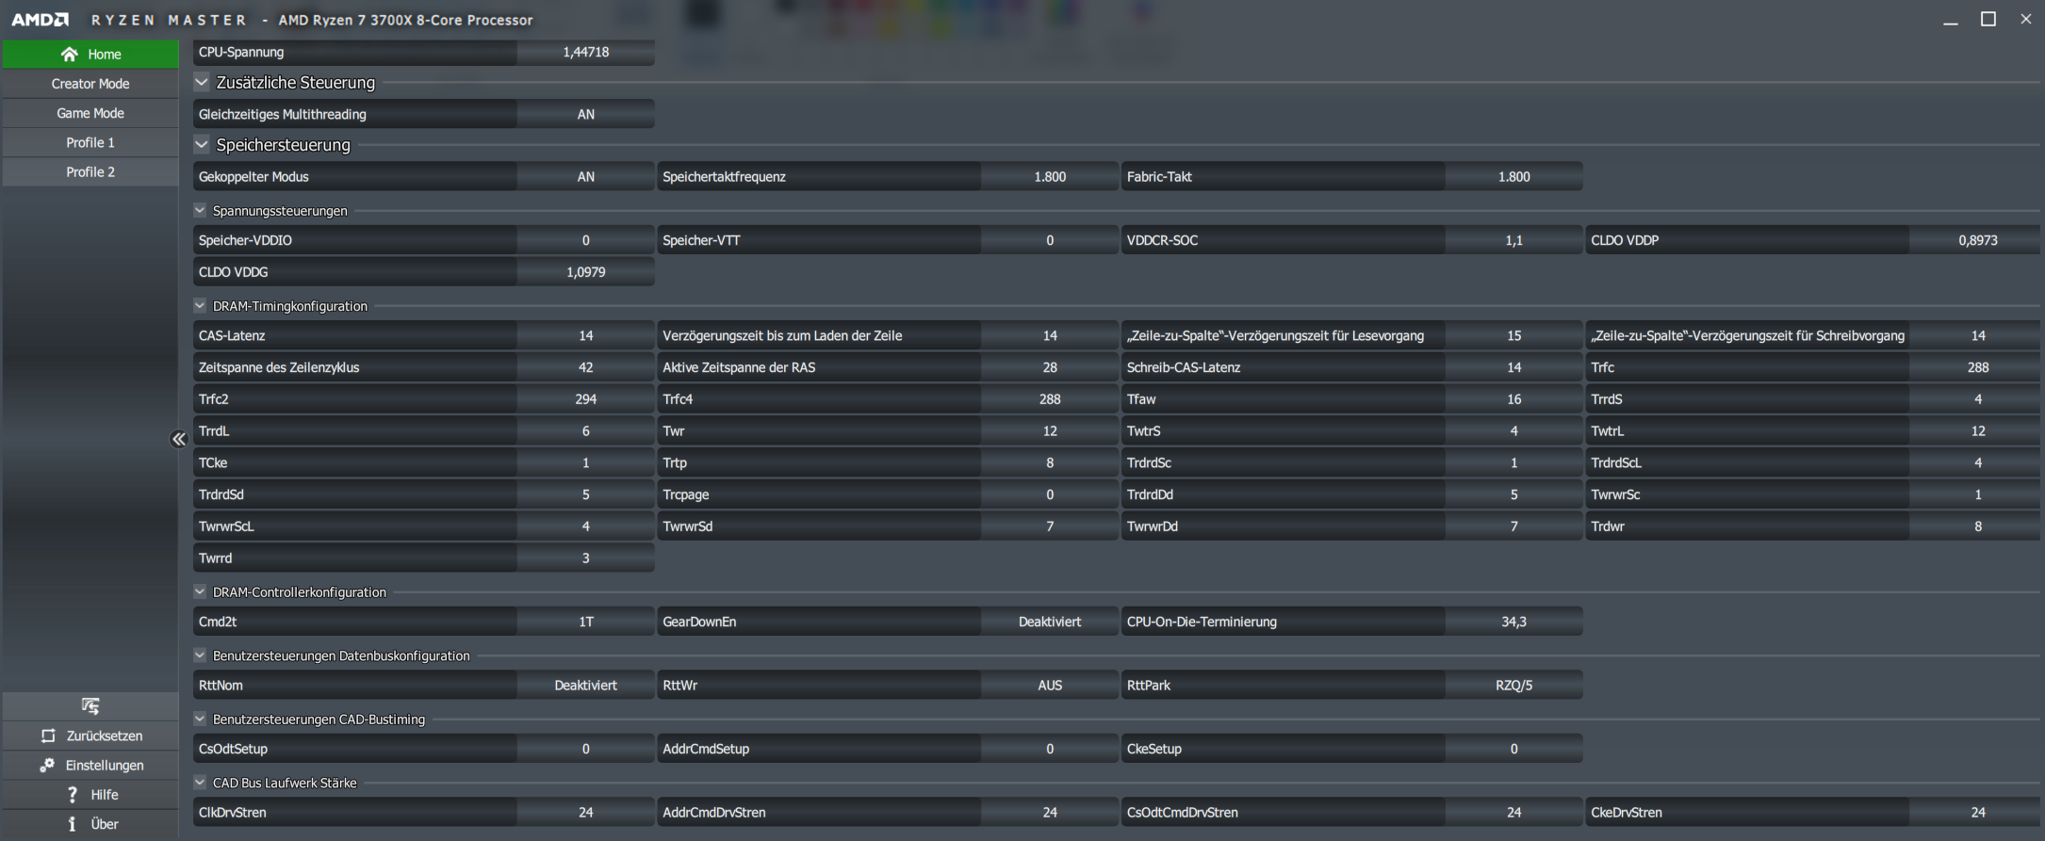Image resolution: width=2045 pixels, height=841 pixels.
Task: Select Tfaw value 16
Action: tap(1513, 399)
